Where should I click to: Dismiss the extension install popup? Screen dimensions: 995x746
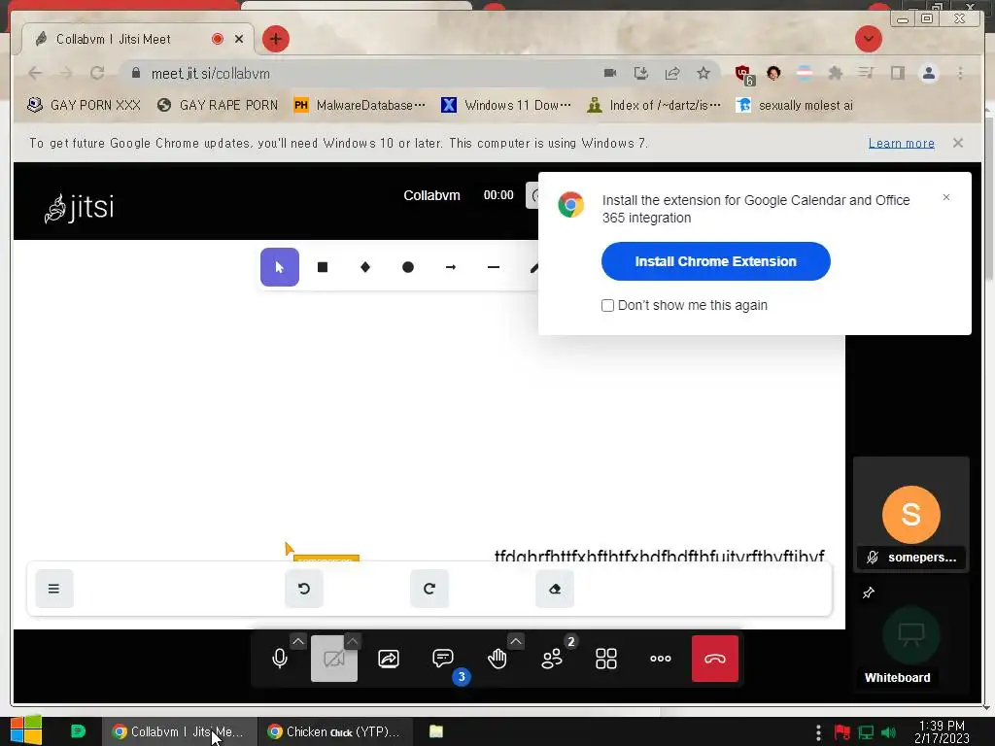coord(946,197)
